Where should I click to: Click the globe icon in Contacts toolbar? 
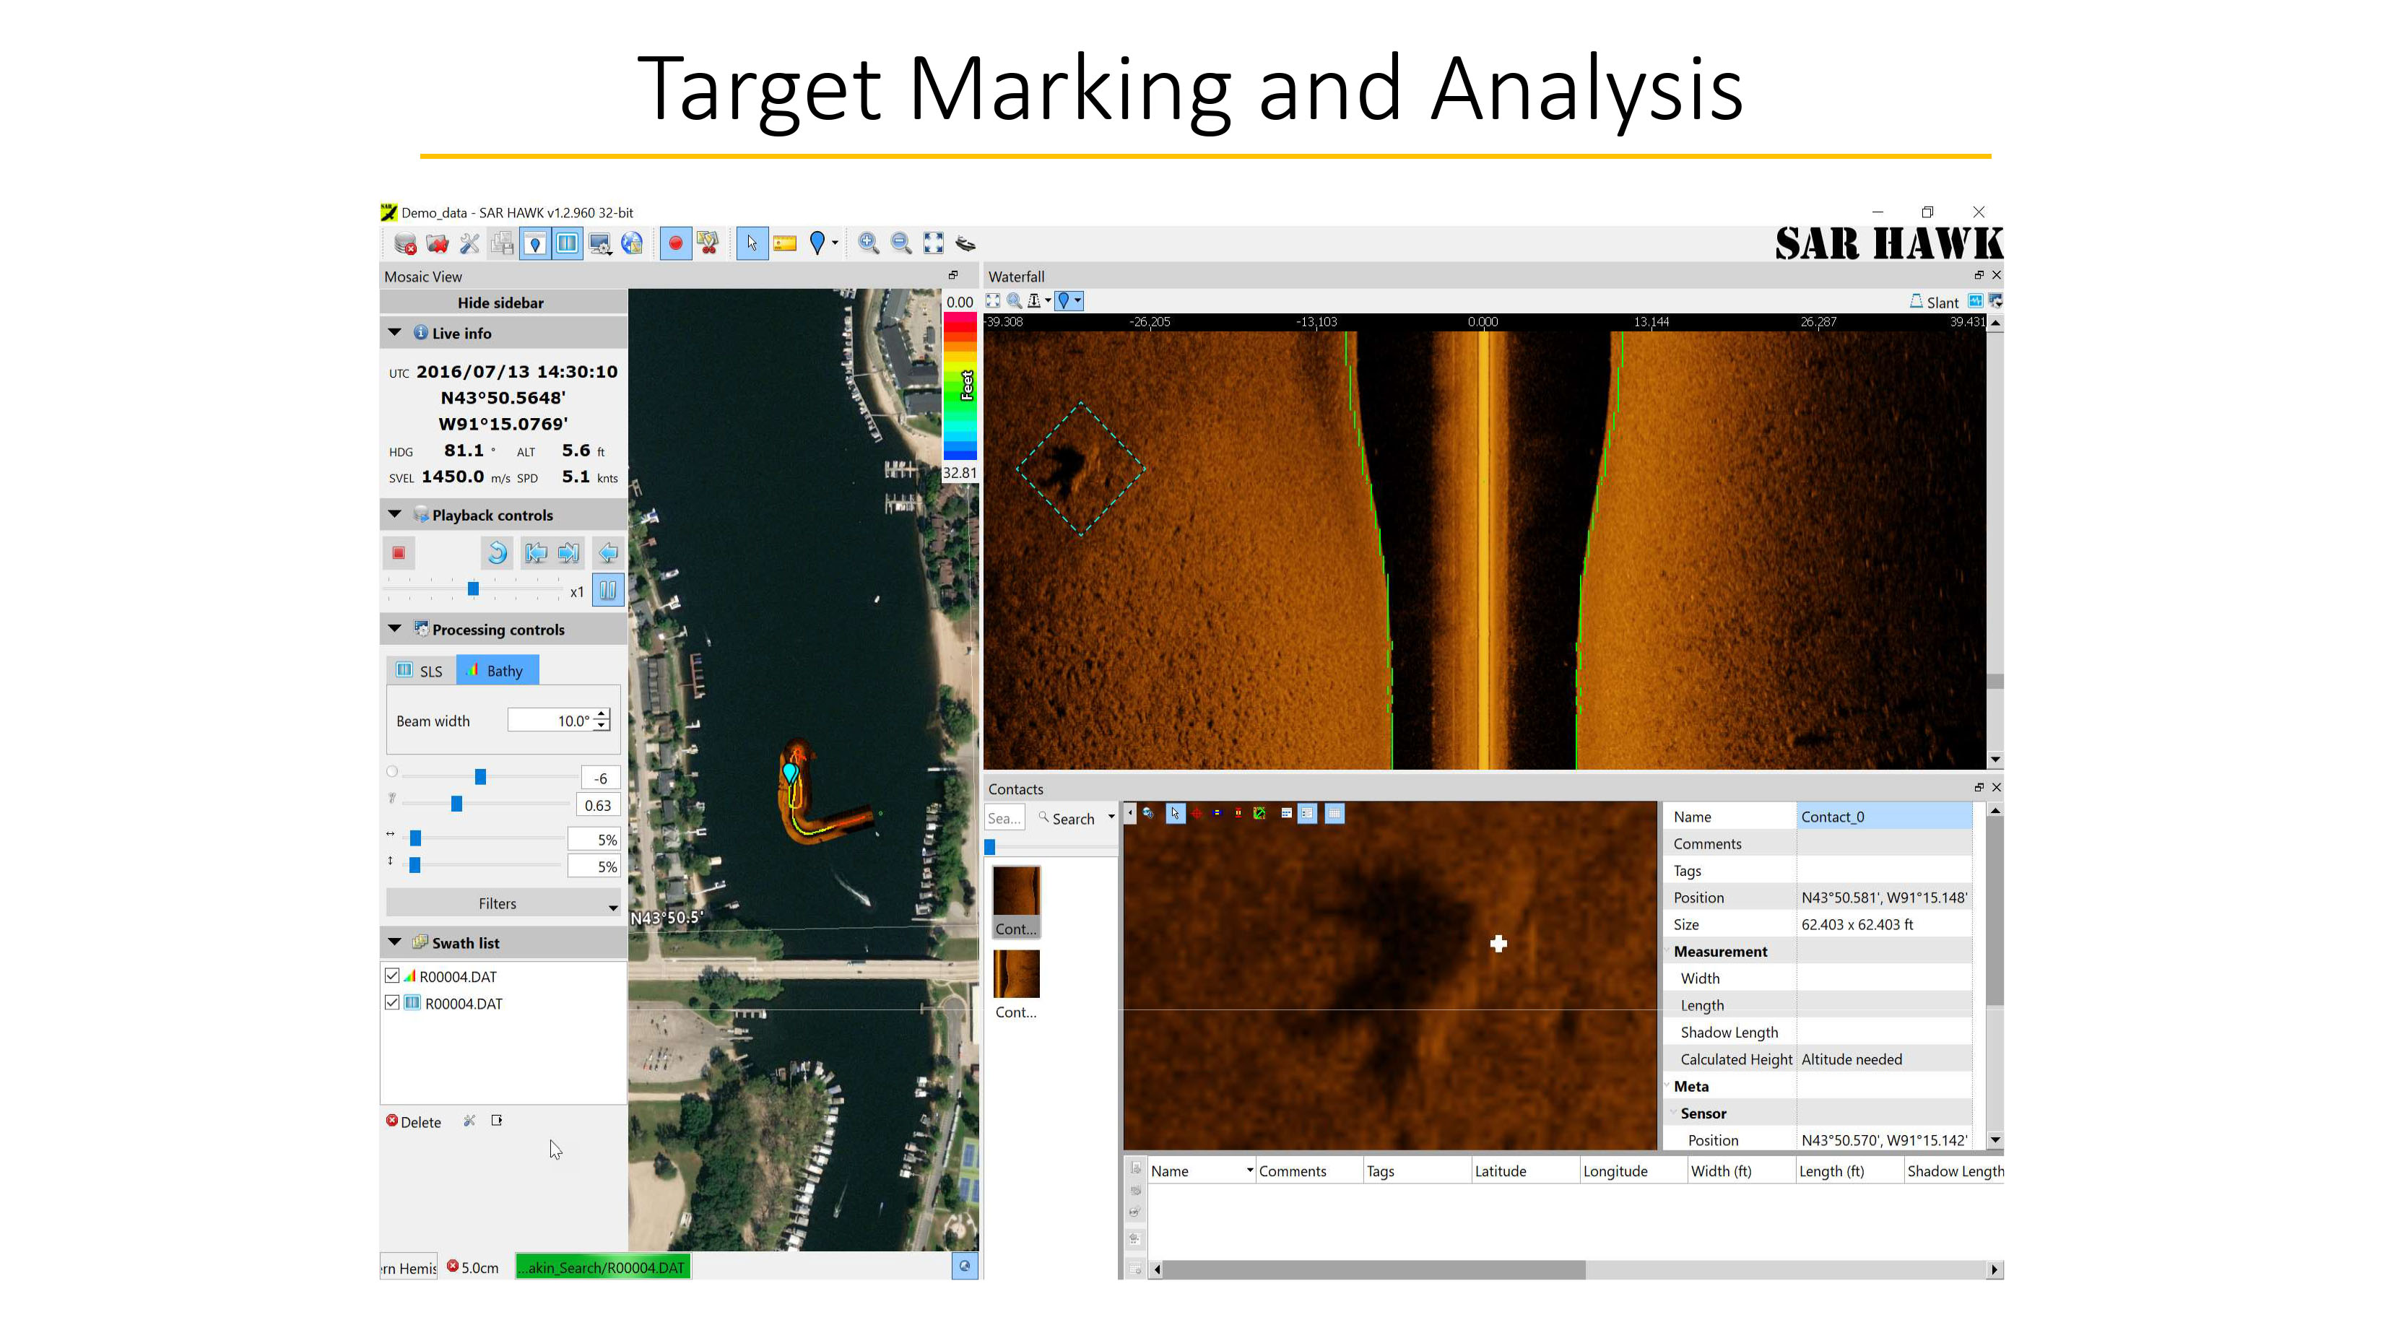click(1148, 813)
